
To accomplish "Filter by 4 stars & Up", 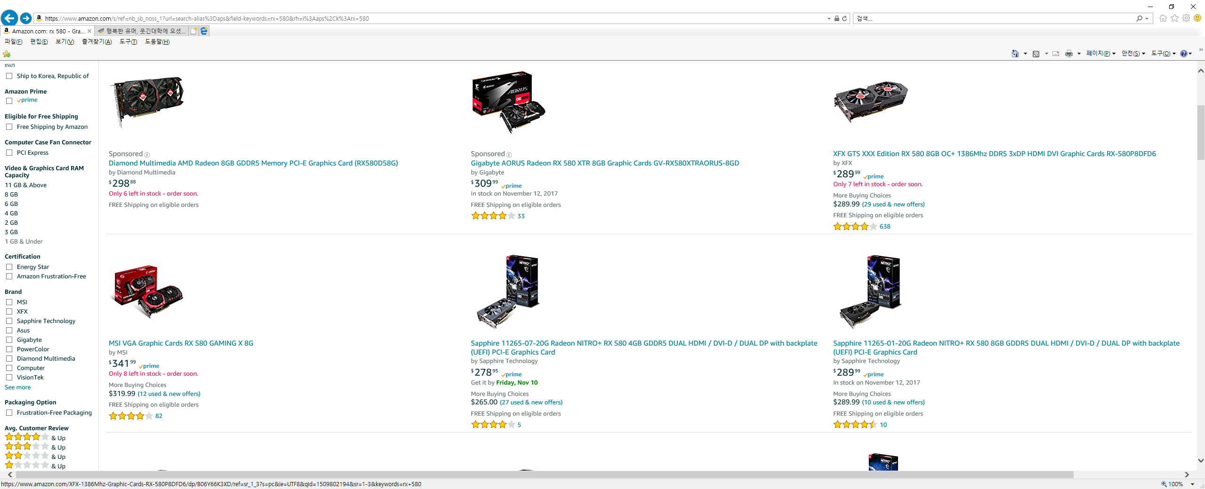I will [35, 437].
